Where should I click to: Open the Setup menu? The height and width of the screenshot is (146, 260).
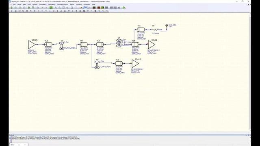point(19,4)
